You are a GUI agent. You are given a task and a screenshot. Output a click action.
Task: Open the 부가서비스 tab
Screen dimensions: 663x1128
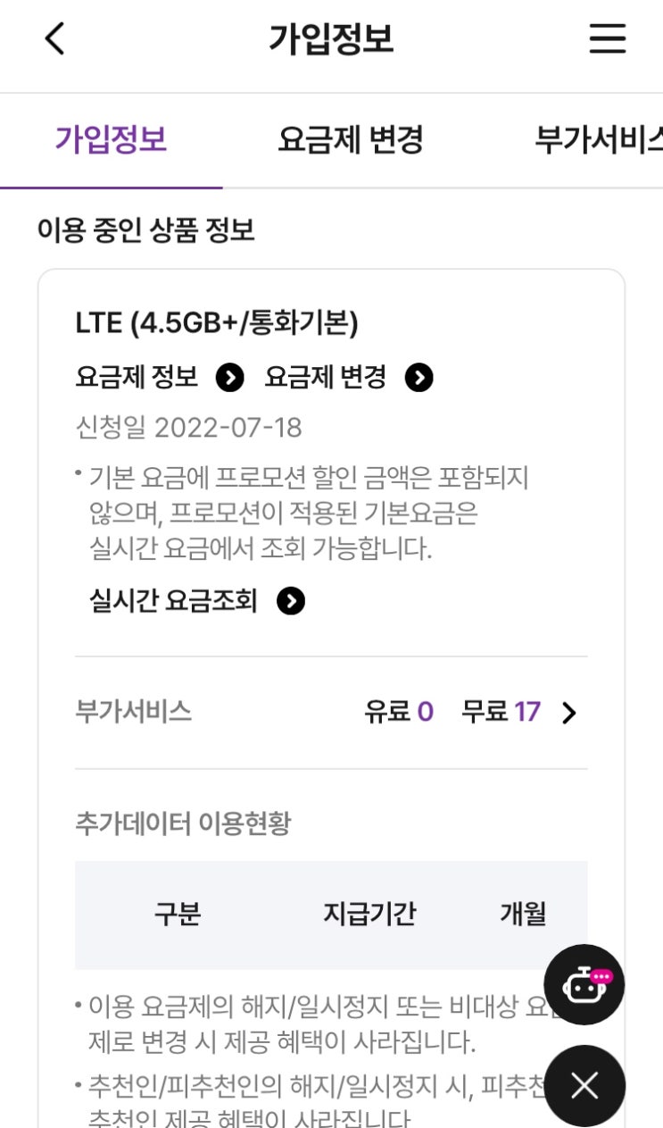pos(599,140)
